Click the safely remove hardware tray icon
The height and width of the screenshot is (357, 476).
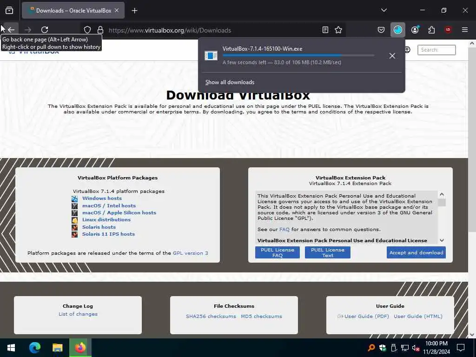click(393, 348)
